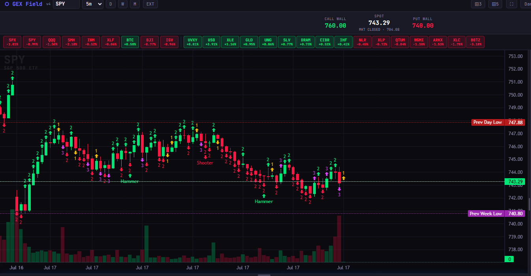
Task: Click the Prev Week Low price label
Action: 486,214
